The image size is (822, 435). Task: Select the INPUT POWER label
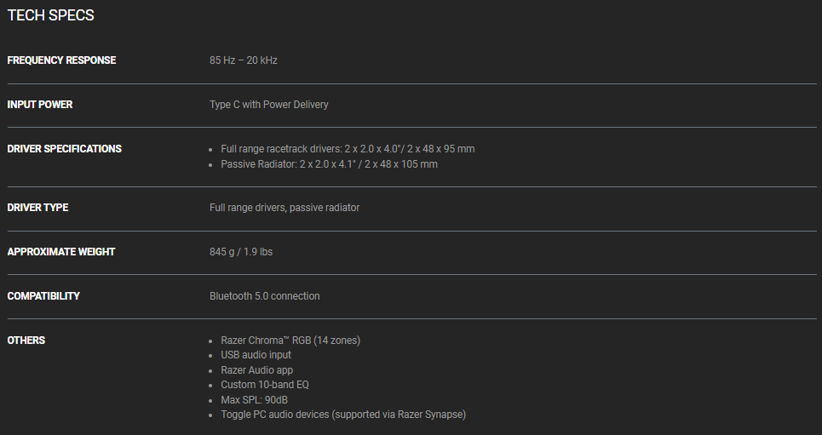click(x=40, y=105)
